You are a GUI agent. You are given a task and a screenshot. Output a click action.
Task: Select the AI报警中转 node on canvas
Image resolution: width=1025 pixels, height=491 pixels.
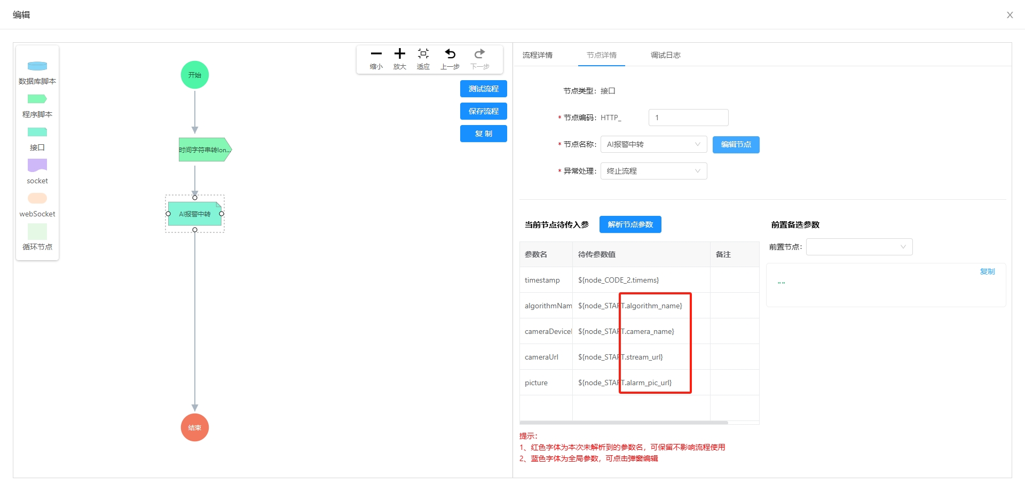pyautogui.click(x=195, y=214)
